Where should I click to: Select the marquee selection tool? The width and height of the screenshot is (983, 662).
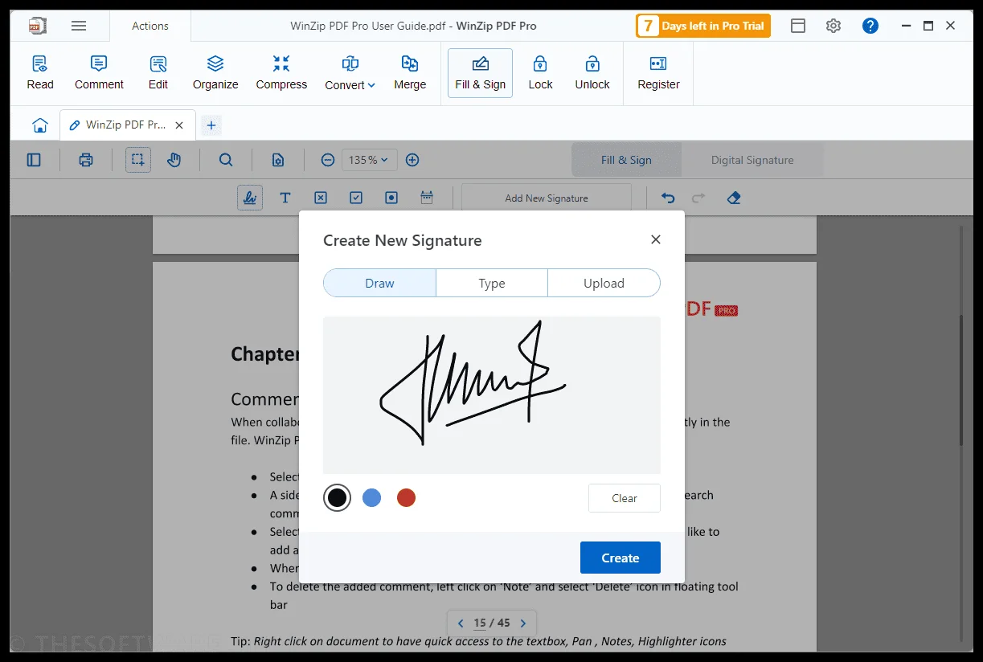pos(138,160)
